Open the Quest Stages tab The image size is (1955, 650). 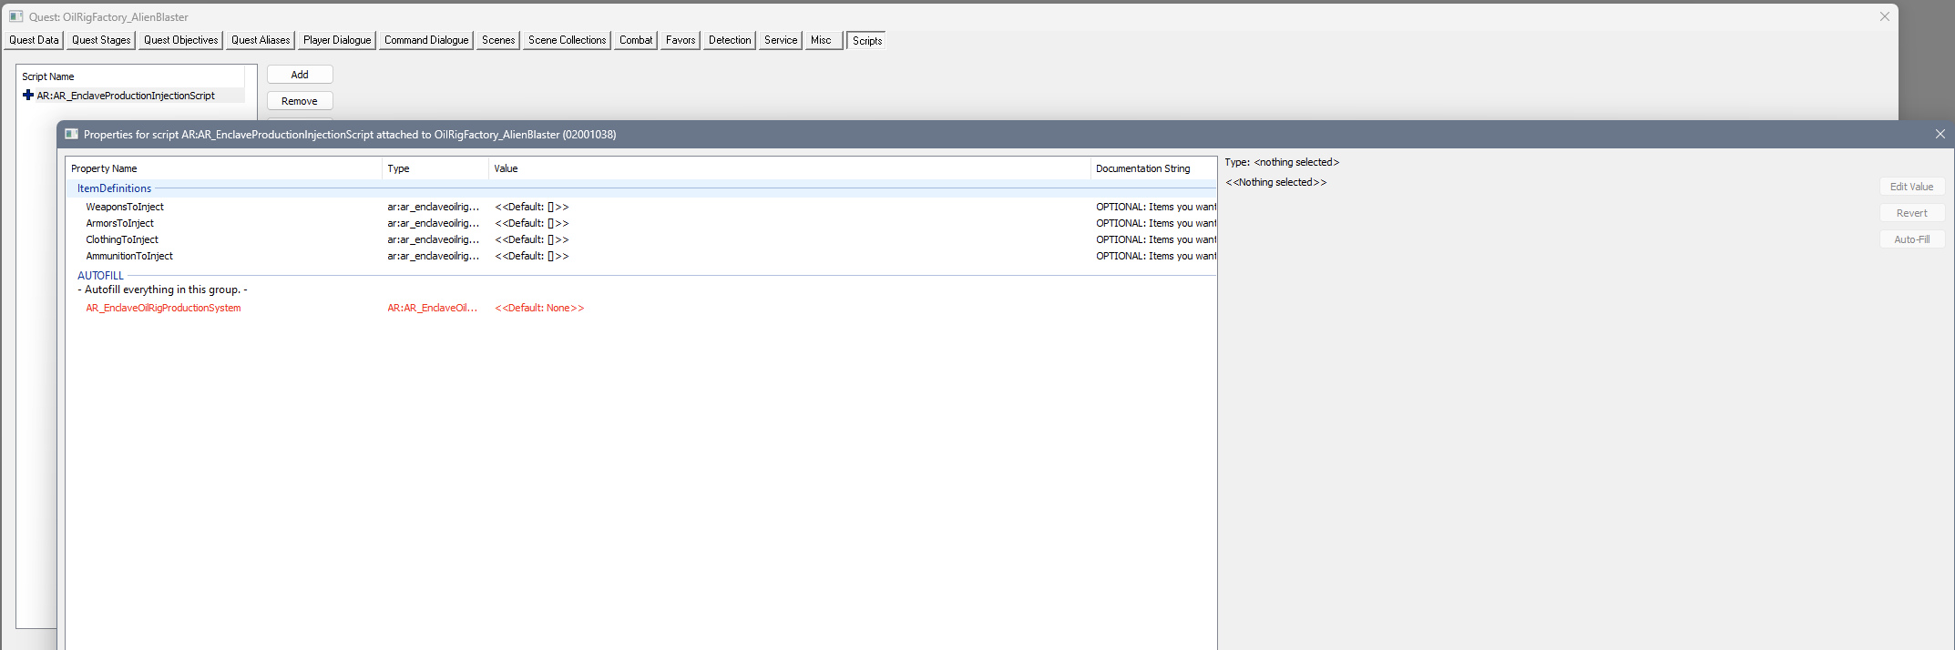coord(101,40)
